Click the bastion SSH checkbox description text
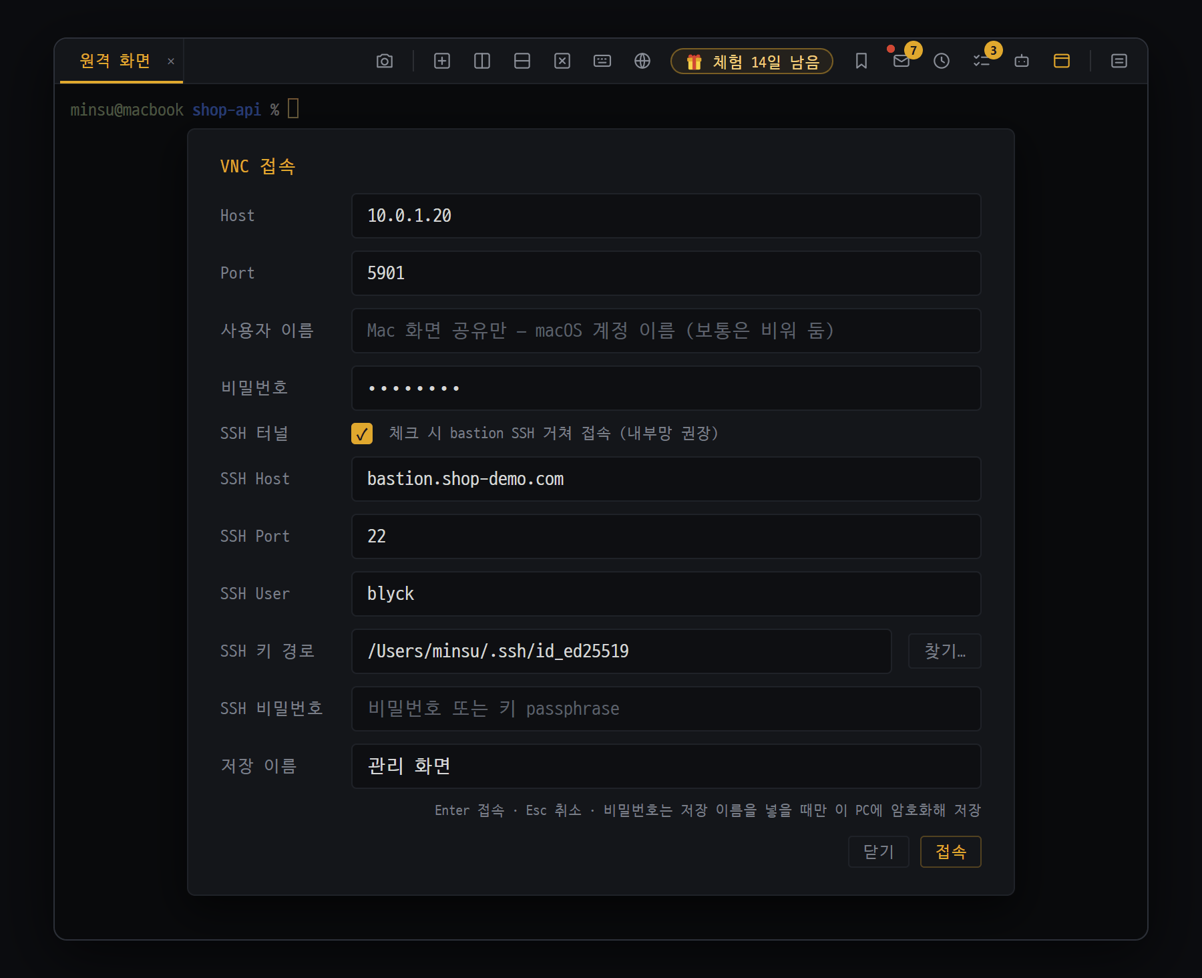Image resolution: width=1202 pixels, height=978 pixels. pos(554,434)
